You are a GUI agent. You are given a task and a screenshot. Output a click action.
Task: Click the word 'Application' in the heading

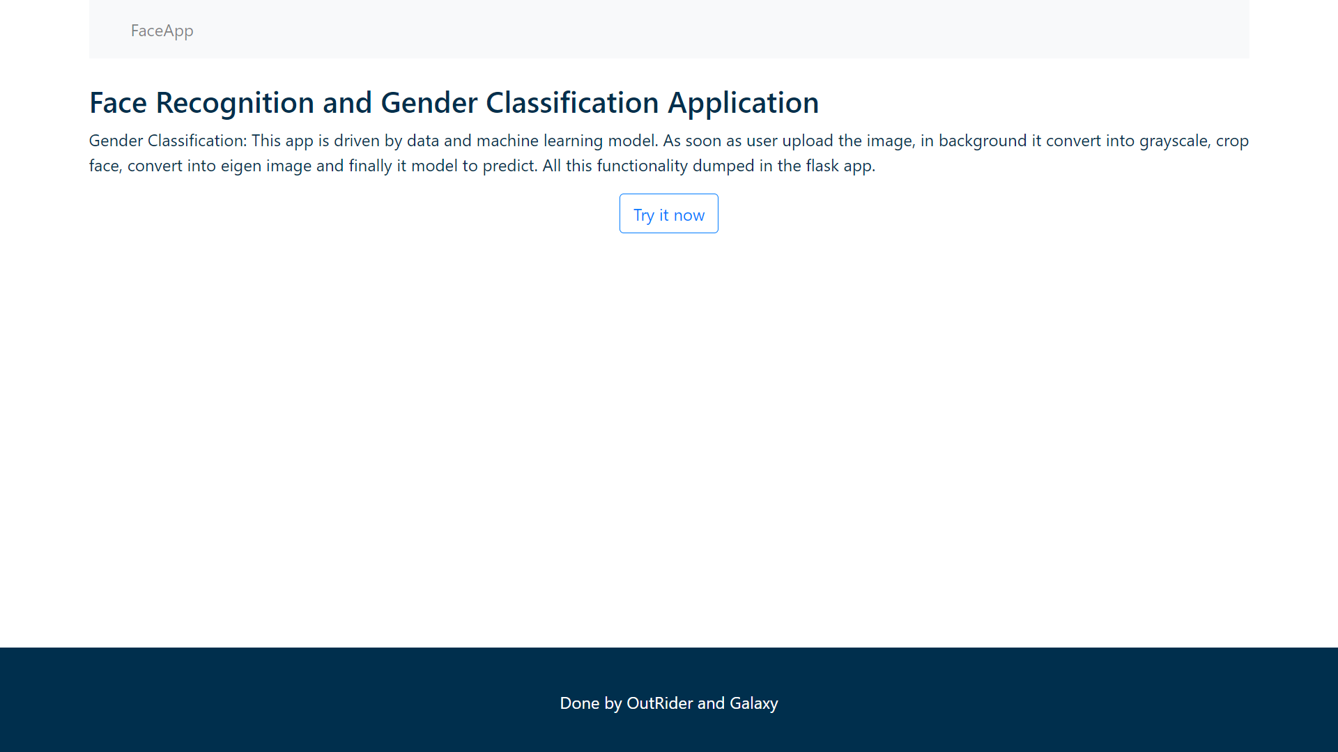click(x=743, y=102)
